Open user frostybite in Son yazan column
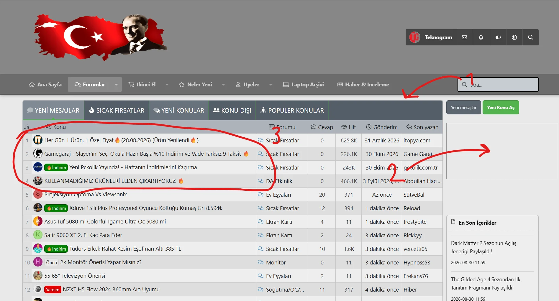 coord(415,222)
